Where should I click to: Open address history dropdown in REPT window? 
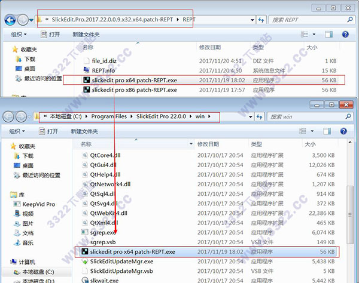point(252,20)
